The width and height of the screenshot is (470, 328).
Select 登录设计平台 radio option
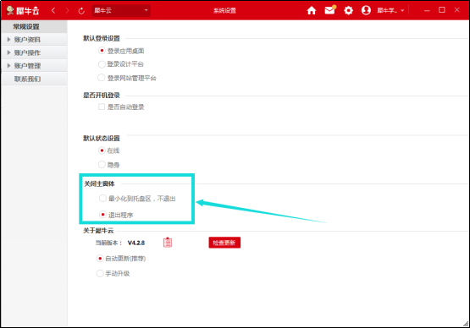click(102, 64)
